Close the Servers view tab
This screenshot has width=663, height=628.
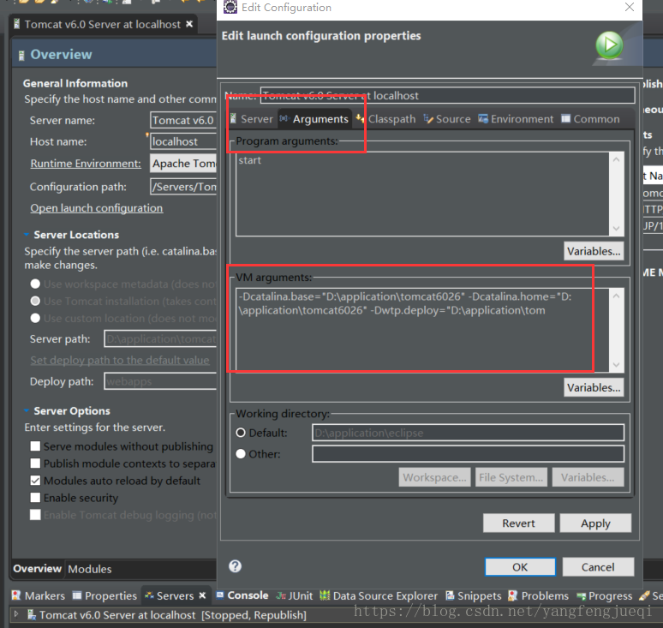[x=202, y=595]
